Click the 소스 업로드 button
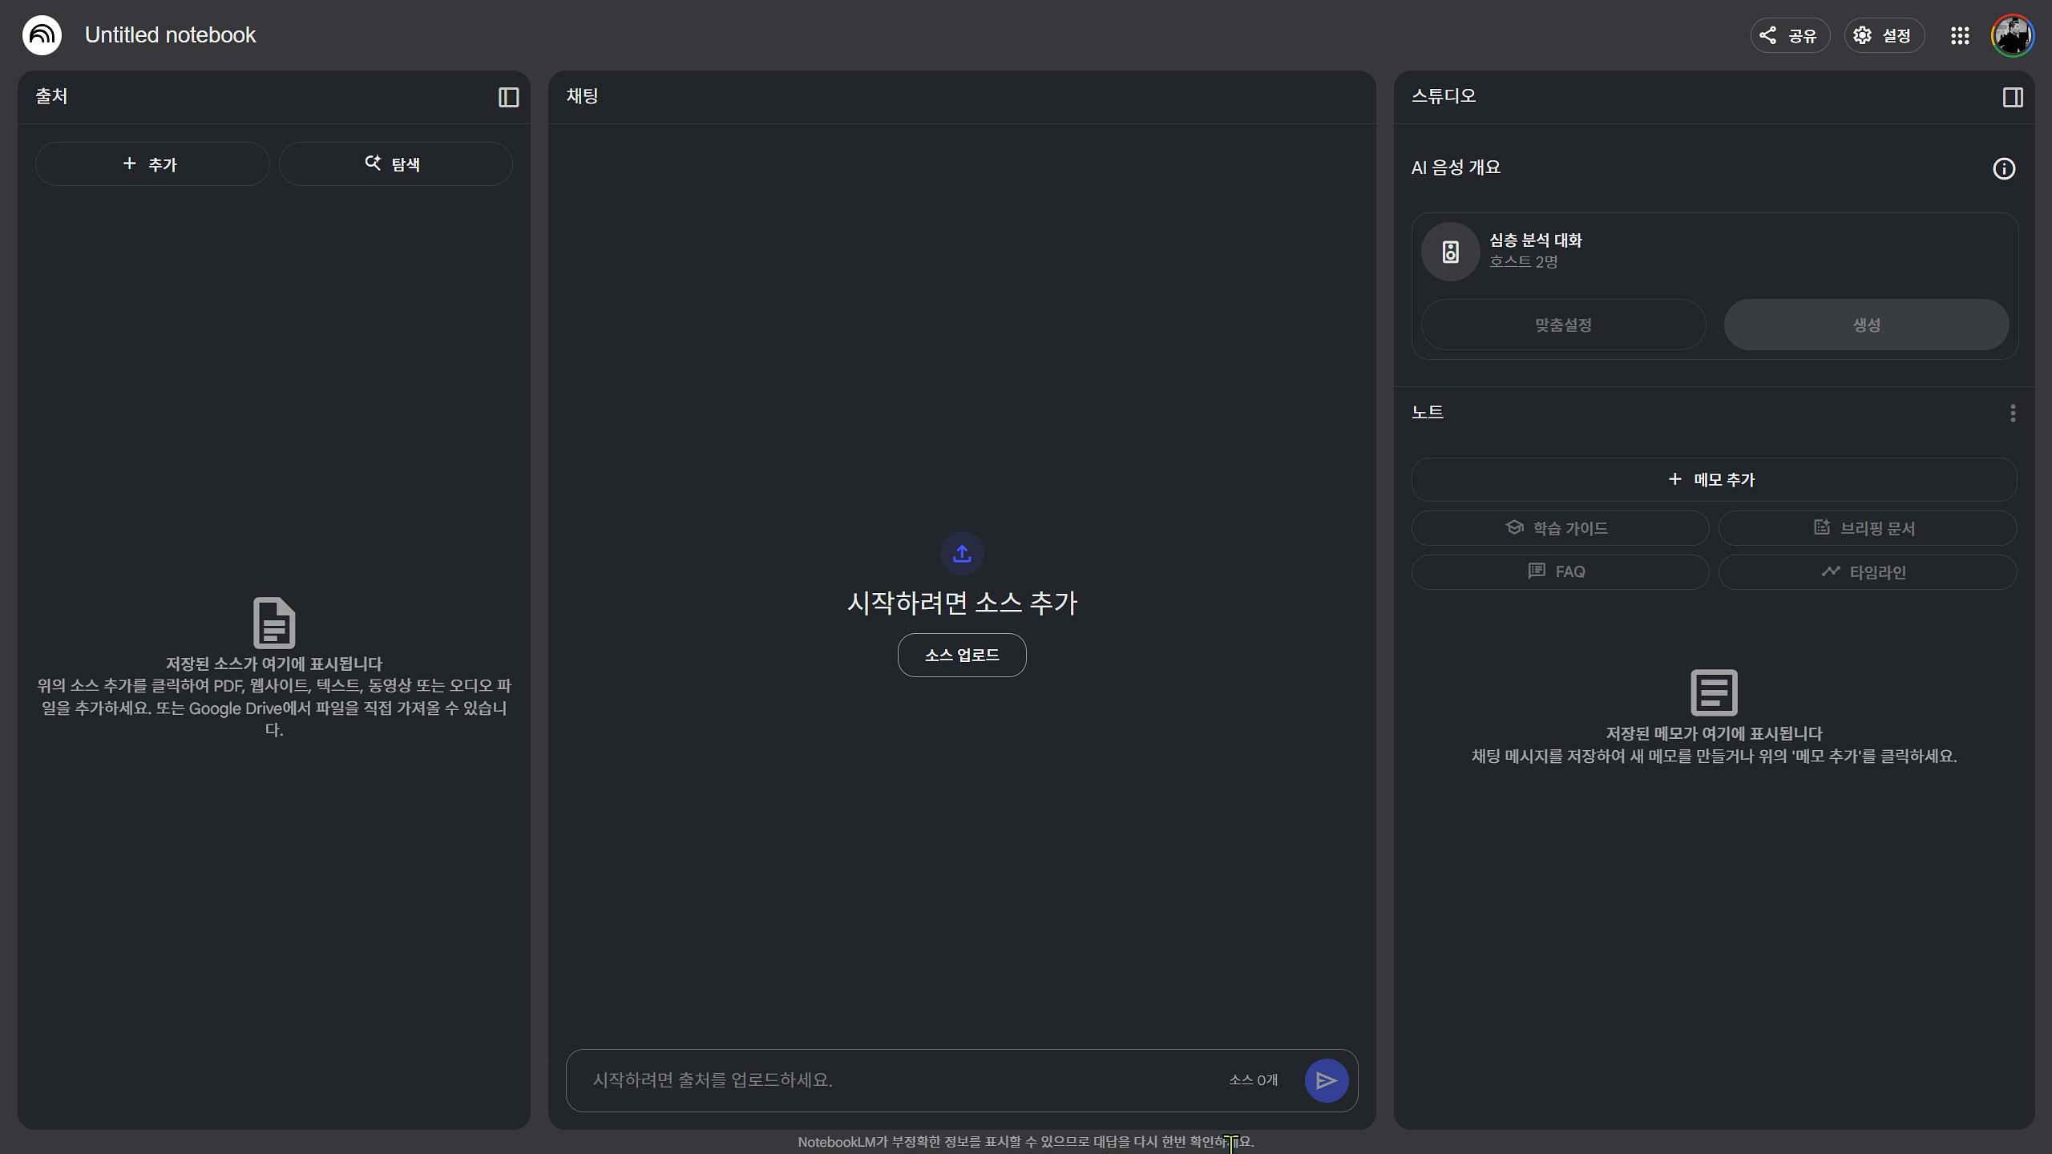Viewport: 2052px width, 1154px height. tap(962, 655)
